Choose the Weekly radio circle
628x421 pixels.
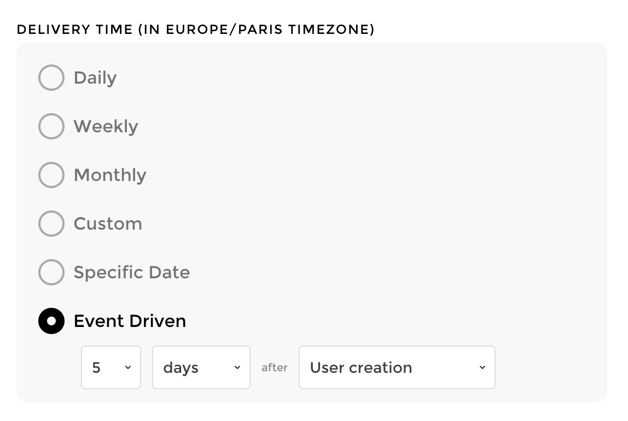(x=51, y=126)
